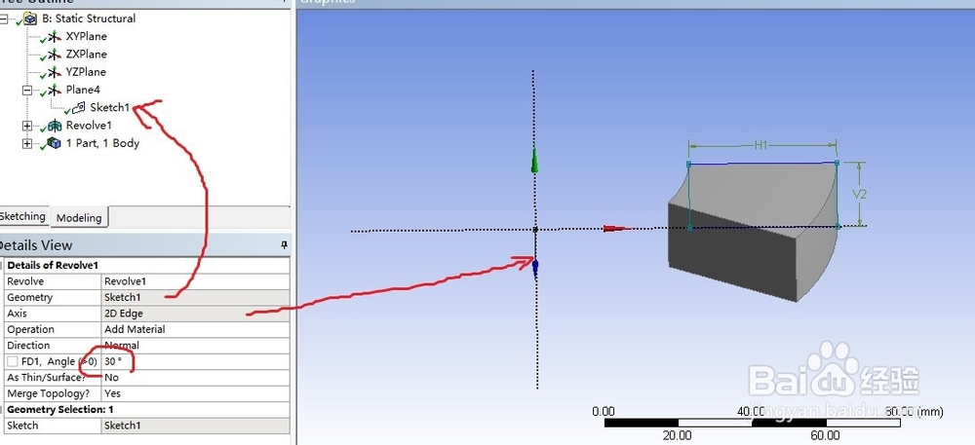Select Revolve1 in the tree outline

pyautogui.click(x=89, y=126)
